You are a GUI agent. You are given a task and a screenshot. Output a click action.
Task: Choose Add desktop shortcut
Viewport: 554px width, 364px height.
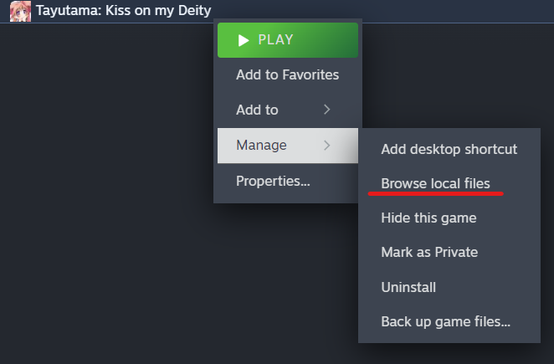[x=449, y=149]
